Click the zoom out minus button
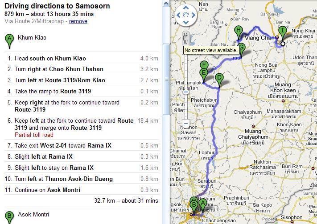The image size is (317, 224). pos(186,123)
